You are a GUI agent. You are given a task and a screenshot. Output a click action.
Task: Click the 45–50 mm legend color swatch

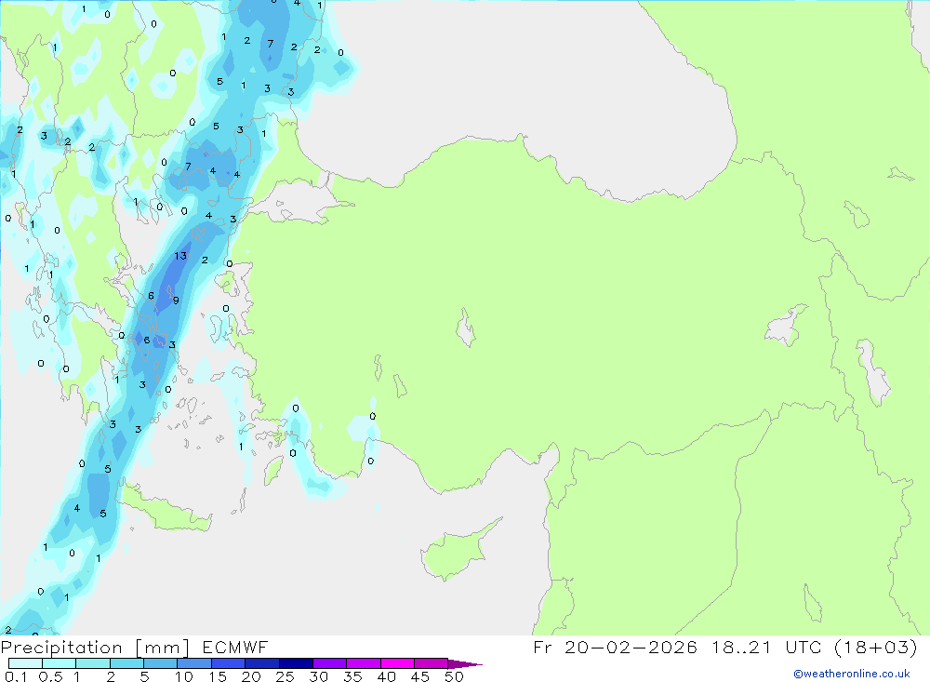432,663
